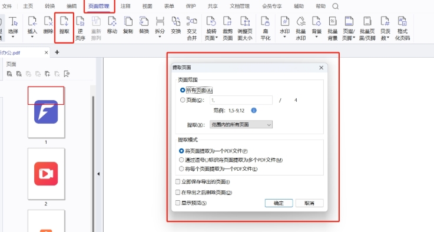
Task: Select the Swap (交换) pages tool
Action: coord(176,25)
